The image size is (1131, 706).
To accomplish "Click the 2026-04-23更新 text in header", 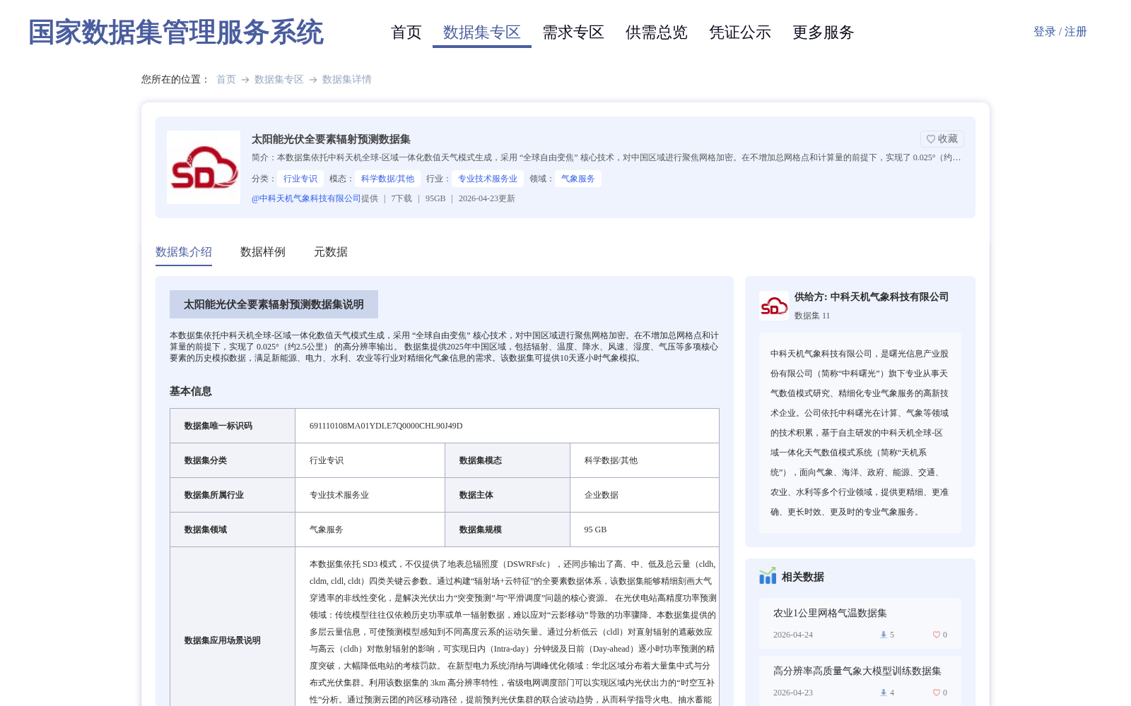I will coord(487,198).
